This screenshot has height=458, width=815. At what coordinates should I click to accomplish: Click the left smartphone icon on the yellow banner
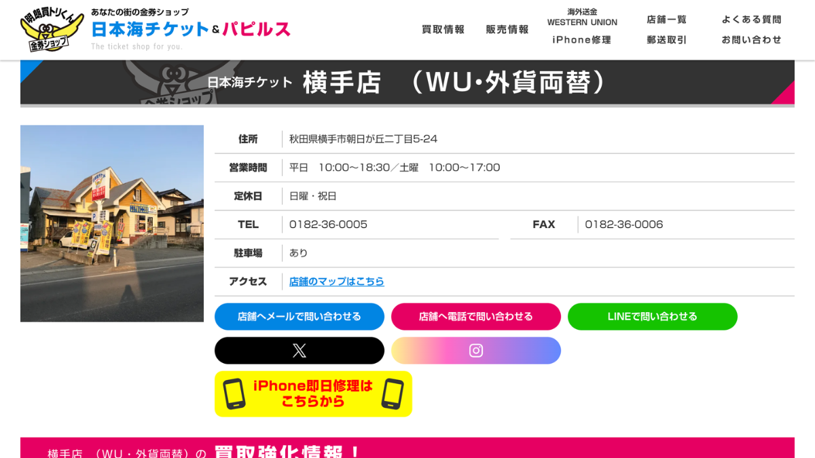pyautogui.click(x=236, y=394)
